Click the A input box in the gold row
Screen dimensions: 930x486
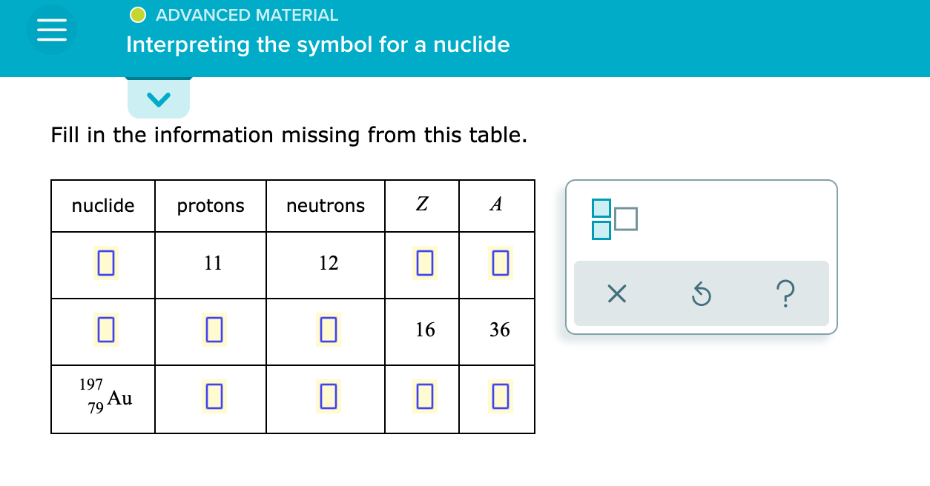click(x=497, y=396)
